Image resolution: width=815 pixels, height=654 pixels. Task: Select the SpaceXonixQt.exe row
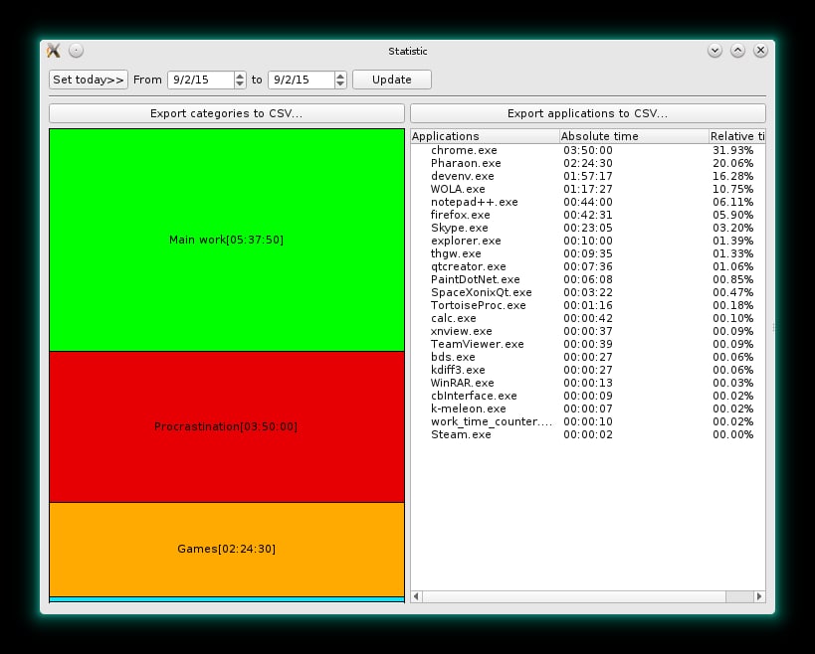588,292
